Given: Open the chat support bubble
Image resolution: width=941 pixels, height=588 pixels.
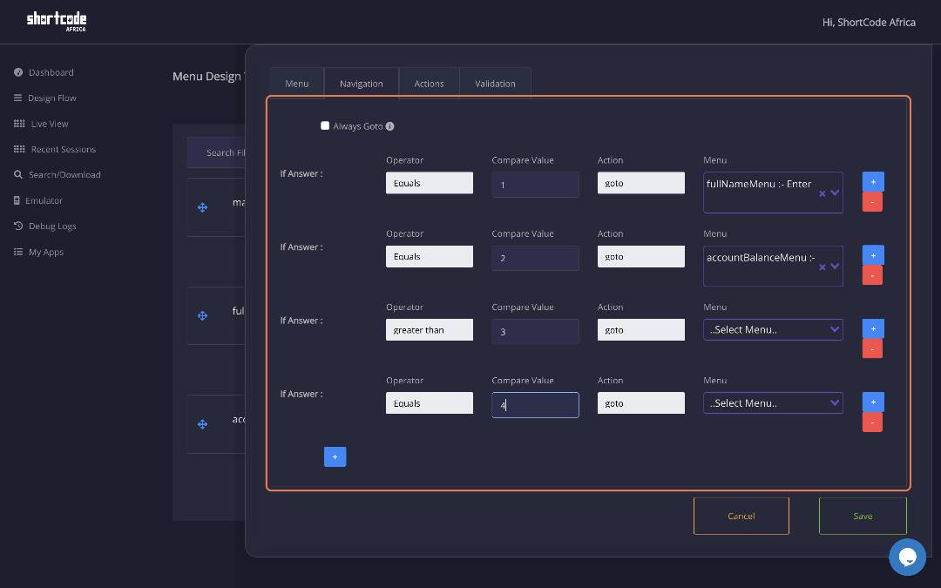Looking at the screenshot, I should coord(907,557).
